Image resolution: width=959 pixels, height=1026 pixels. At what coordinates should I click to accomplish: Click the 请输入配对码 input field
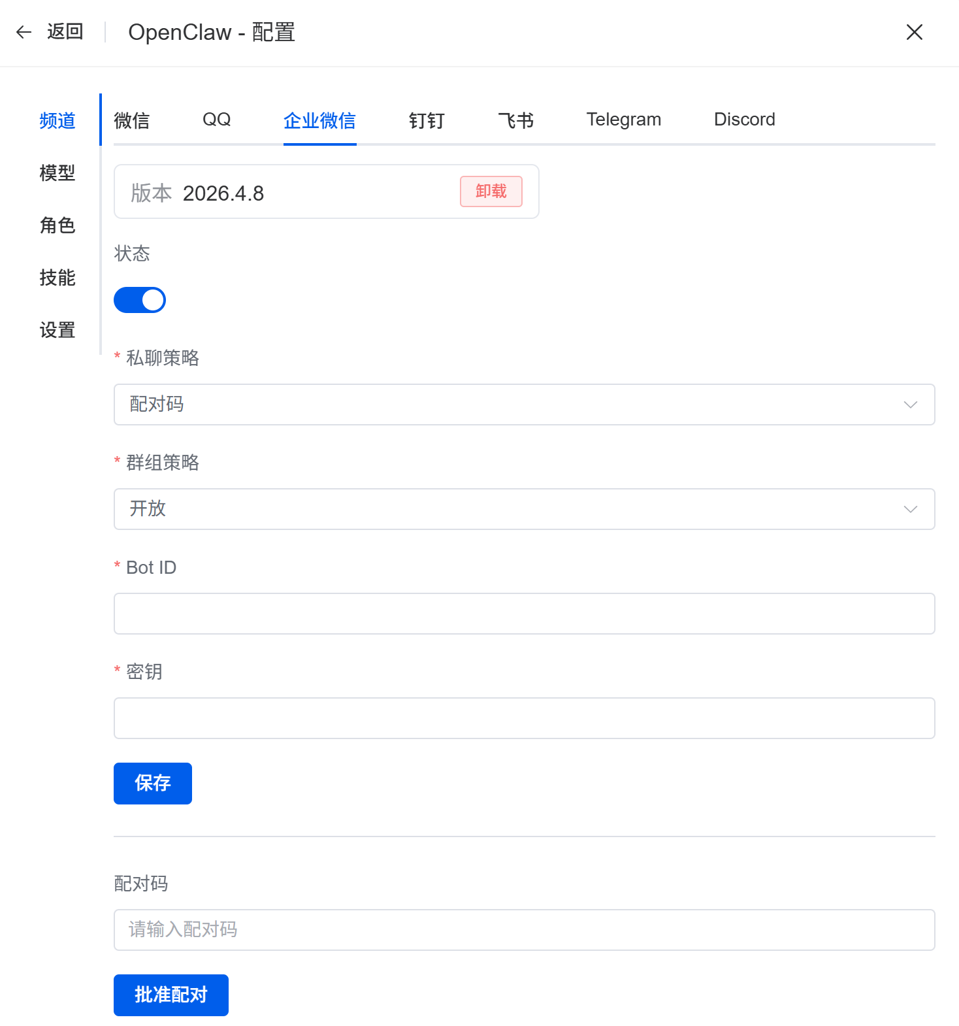click(x=524, y=929)
